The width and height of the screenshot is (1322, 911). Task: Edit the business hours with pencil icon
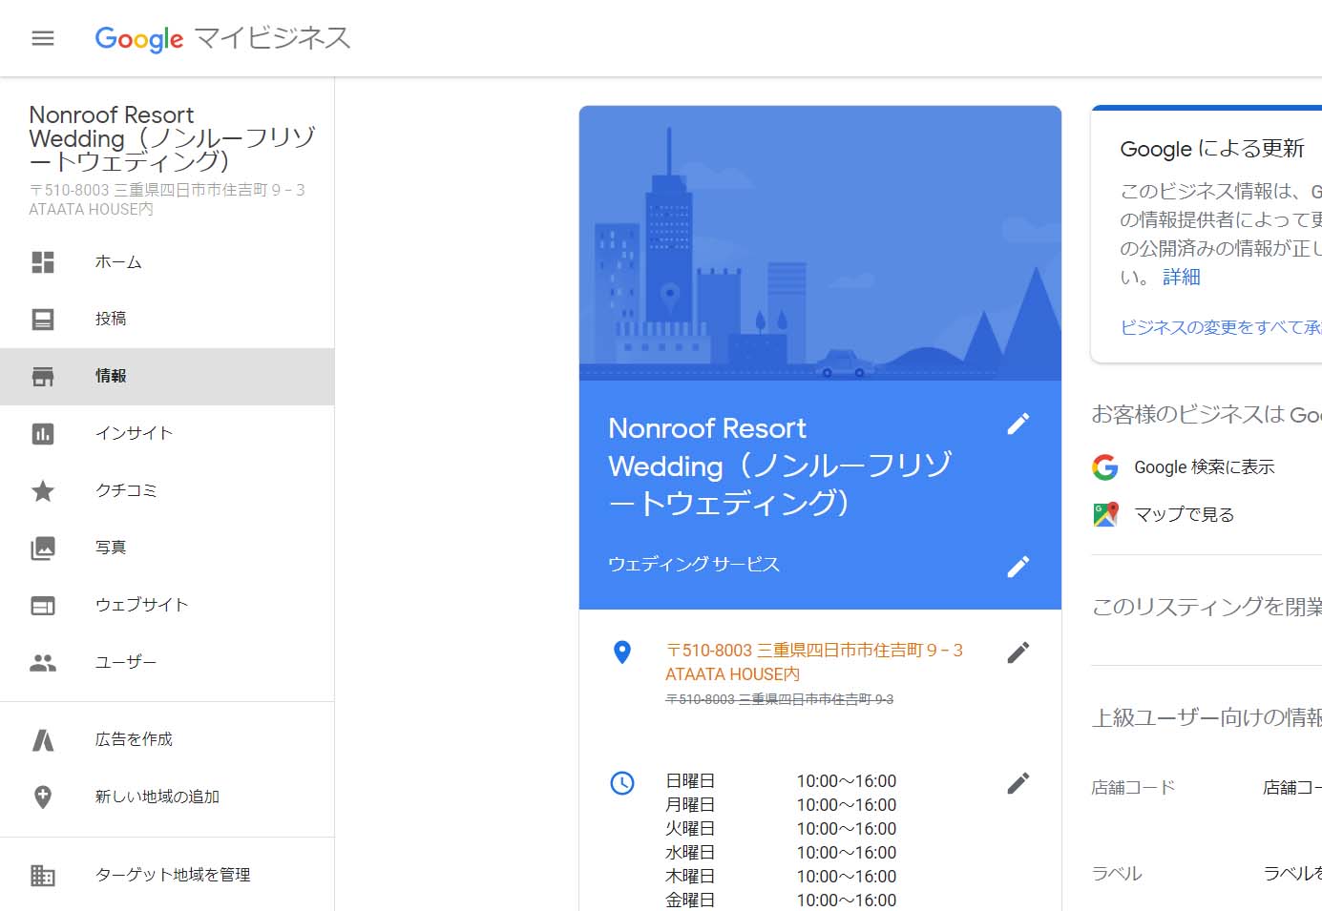[x=1018, y=783]
